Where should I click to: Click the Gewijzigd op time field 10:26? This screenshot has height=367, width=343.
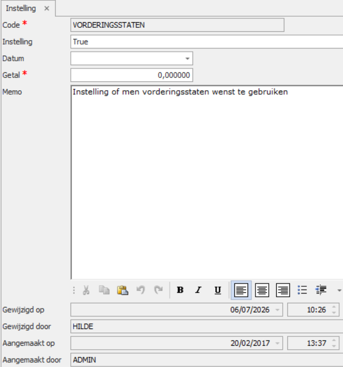coord(313,310)
